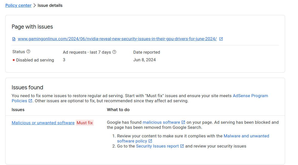
Task: Click the red dot status indicator
Action: tap(14, 60)
